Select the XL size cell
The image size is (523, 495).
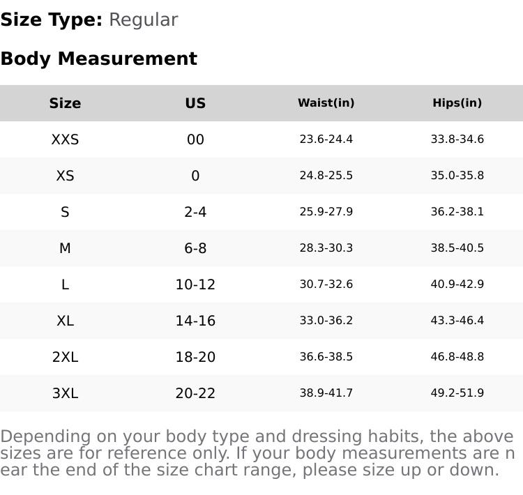pyautogui.click(x=65, y=321)
